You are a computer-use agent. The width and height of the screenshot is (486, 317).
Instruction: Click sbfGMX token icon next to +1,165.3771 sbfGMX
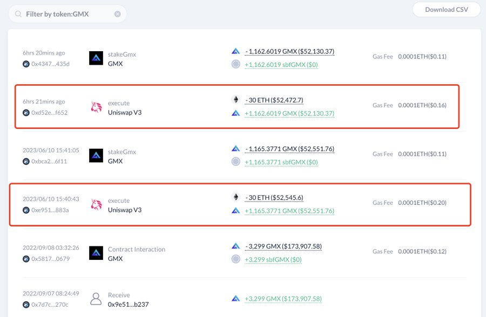pos(236,162)
